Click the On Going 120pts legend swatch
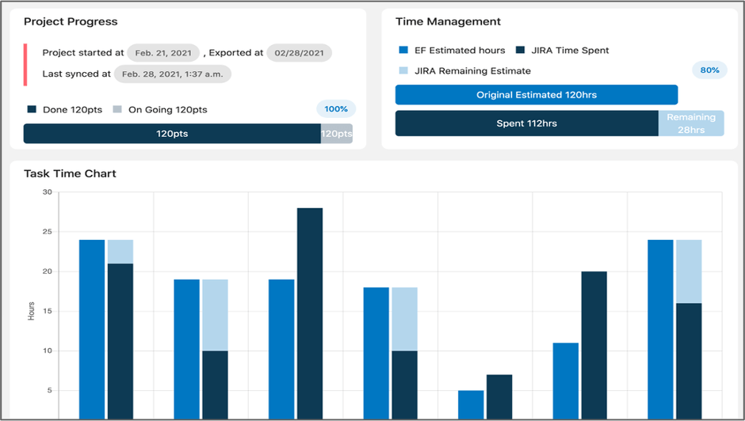The width and height of the screenshot is (745, 421). pos(117,110)
